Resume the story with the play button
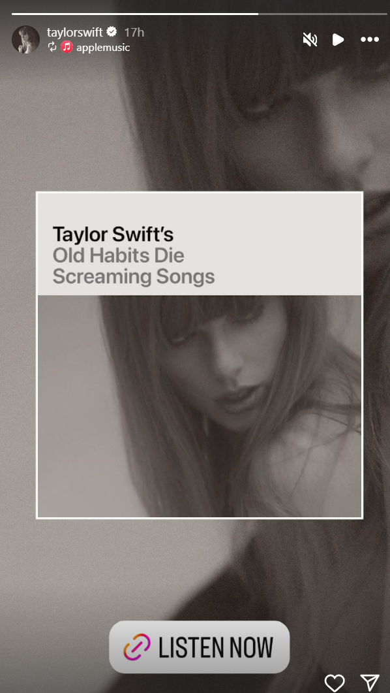Screen dimensions: 390x693 pyautogui.click(x=338, y=40)
